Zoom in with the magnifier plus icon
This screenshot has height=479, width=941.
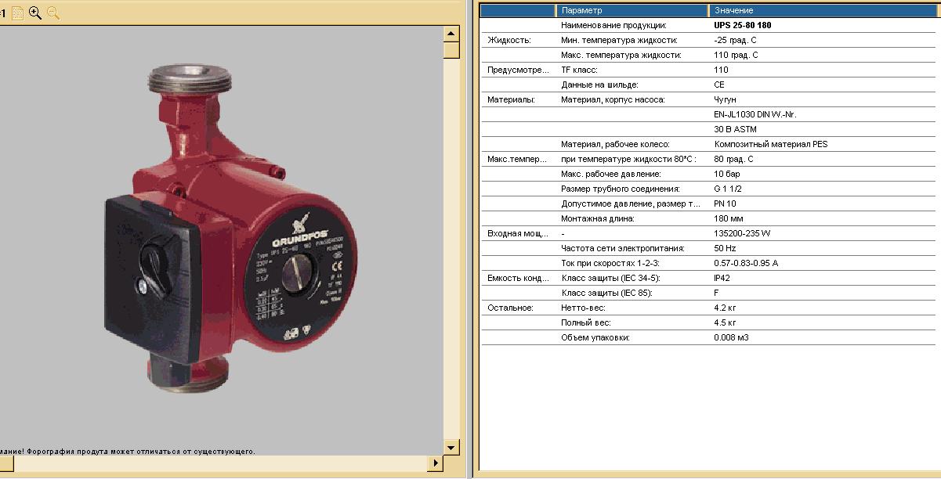pos(35,13)
